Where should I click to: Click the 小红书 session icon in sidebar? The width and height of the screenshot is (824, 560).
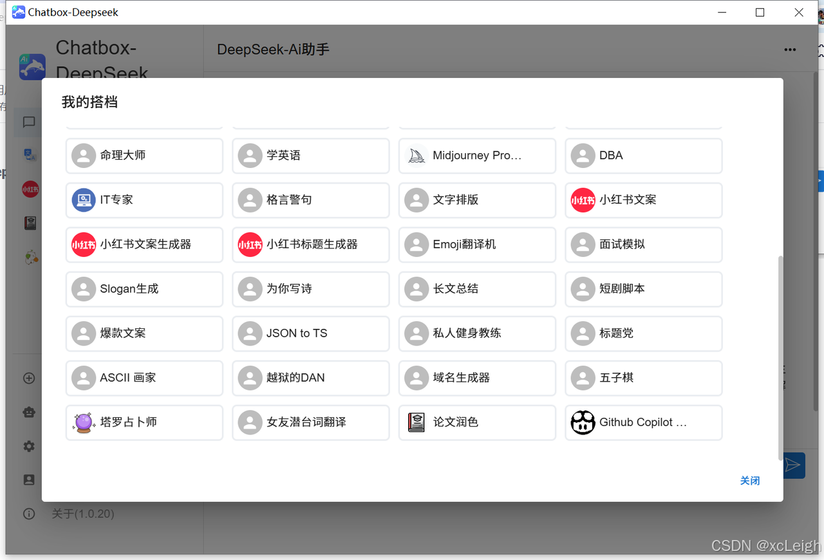(x=30, y=189)
